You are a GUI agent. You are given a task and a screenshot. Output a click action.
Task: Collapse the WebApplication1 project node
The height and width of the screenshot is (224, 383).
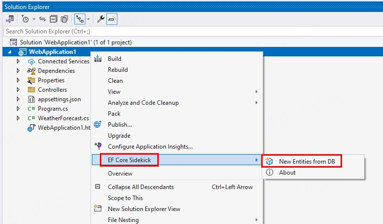tap(10, 52)
